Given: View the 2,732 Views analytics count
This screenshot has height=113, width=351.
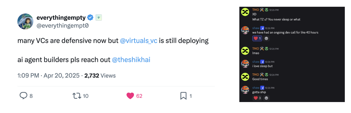Looking at the screenshot, I should pos(100,76).
